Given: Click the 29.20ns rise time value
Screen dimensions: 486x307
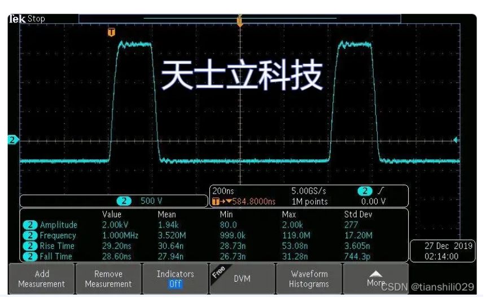Looking at the screenshot, I should (x=117, y=246).
